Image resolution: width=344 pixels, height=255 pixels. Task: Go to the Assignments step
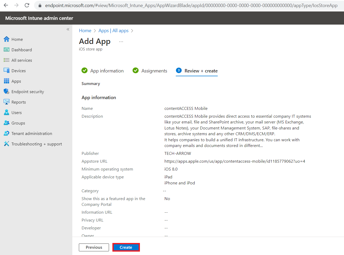(x=154, y=71)
